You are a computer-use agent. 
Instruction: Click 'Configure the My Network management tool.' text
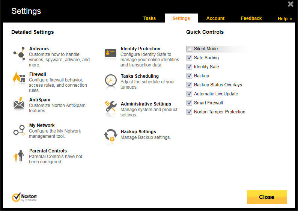point(55,134)
